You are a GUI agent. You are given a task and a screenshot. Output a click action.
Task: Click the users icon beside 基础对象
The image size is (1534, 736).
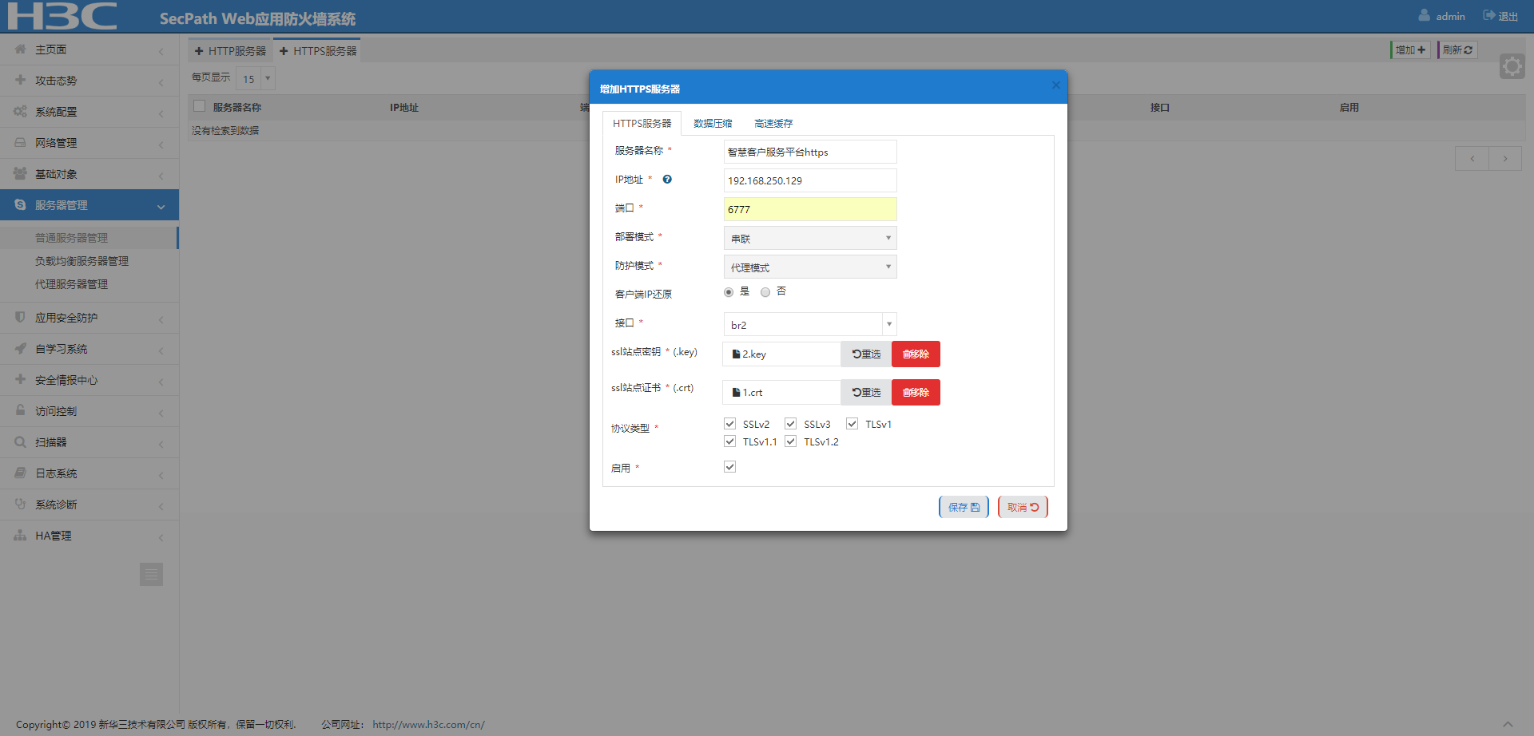(21, 174)
